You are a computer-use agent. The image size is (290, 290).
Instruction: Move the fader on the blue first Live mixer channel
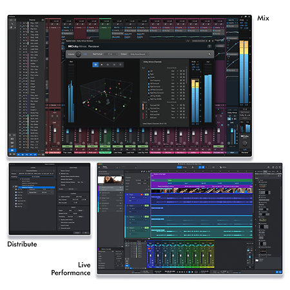(x=150, y=256)
